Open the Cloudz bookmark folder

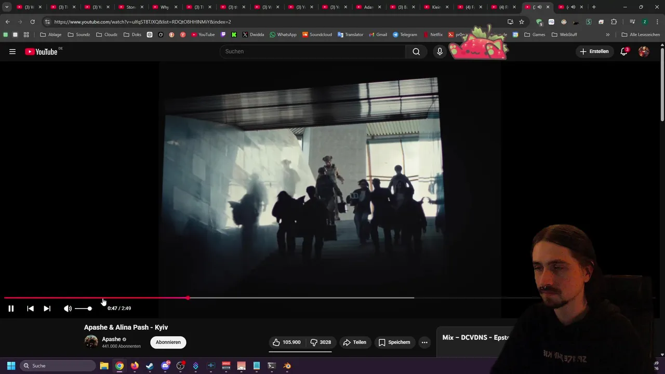tap(107, 35)
